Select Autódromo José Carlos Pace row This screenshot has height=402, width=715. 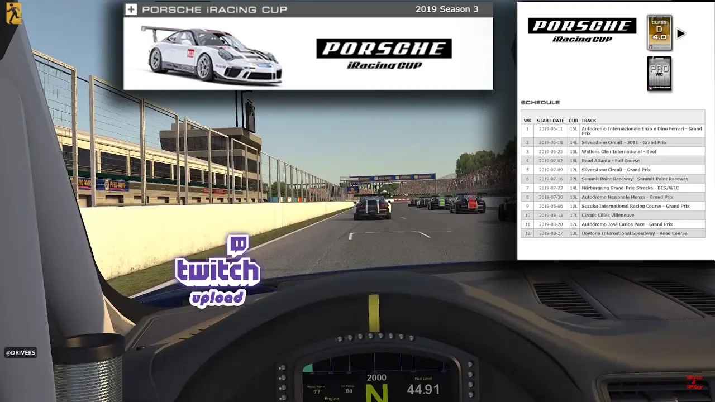coord(613,224)
